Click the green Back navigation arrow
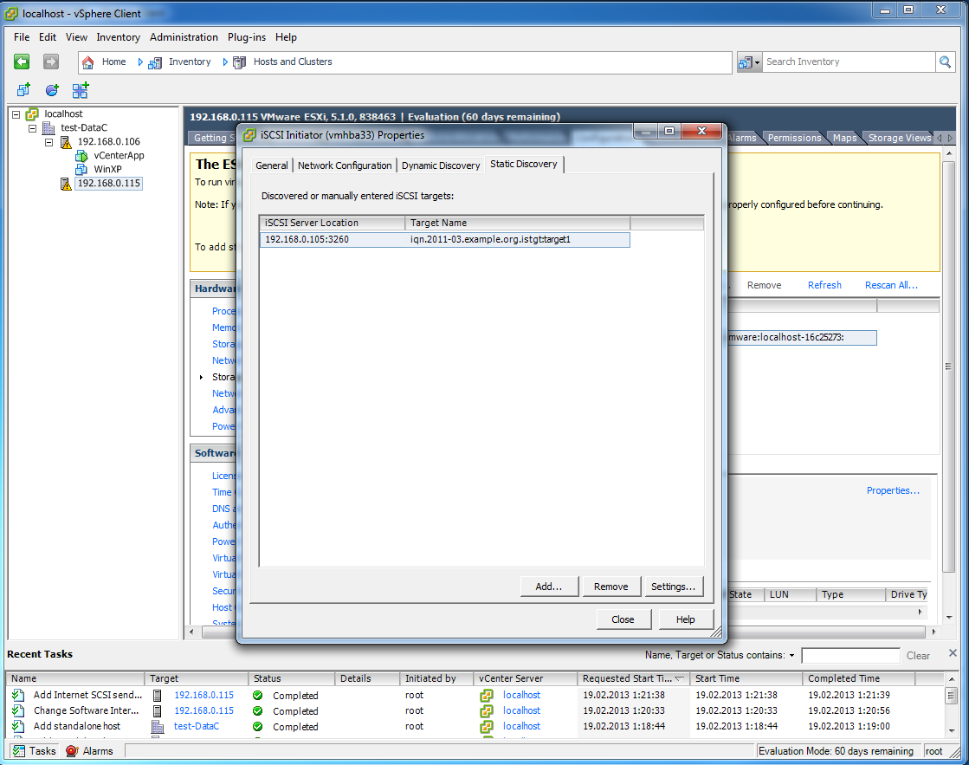969x765 pixels. tap(22, 62)
